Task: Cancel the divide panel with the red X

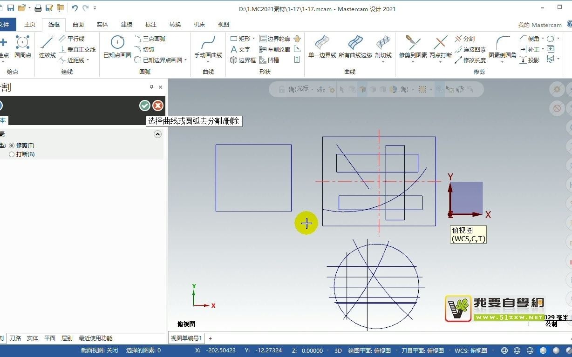Action: pyautogui.click(x=158, y=106)
